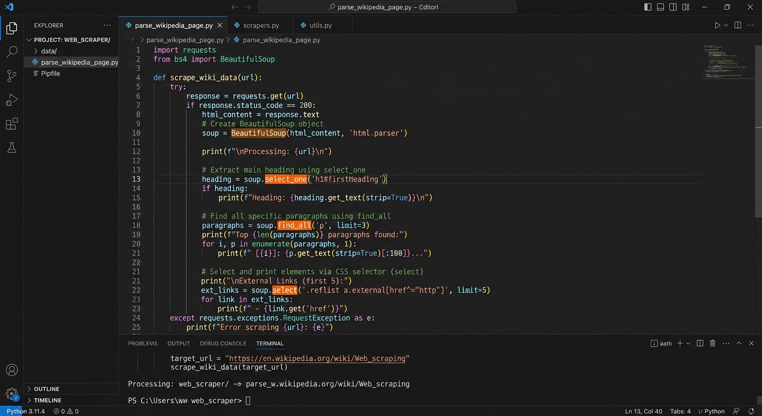The height and width of the screenshot is (416, 762).
Task: Create a new terminal with plus icon
Action: [680, 343]
